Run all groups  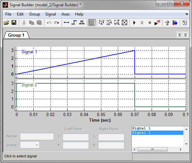pos(157,22)
